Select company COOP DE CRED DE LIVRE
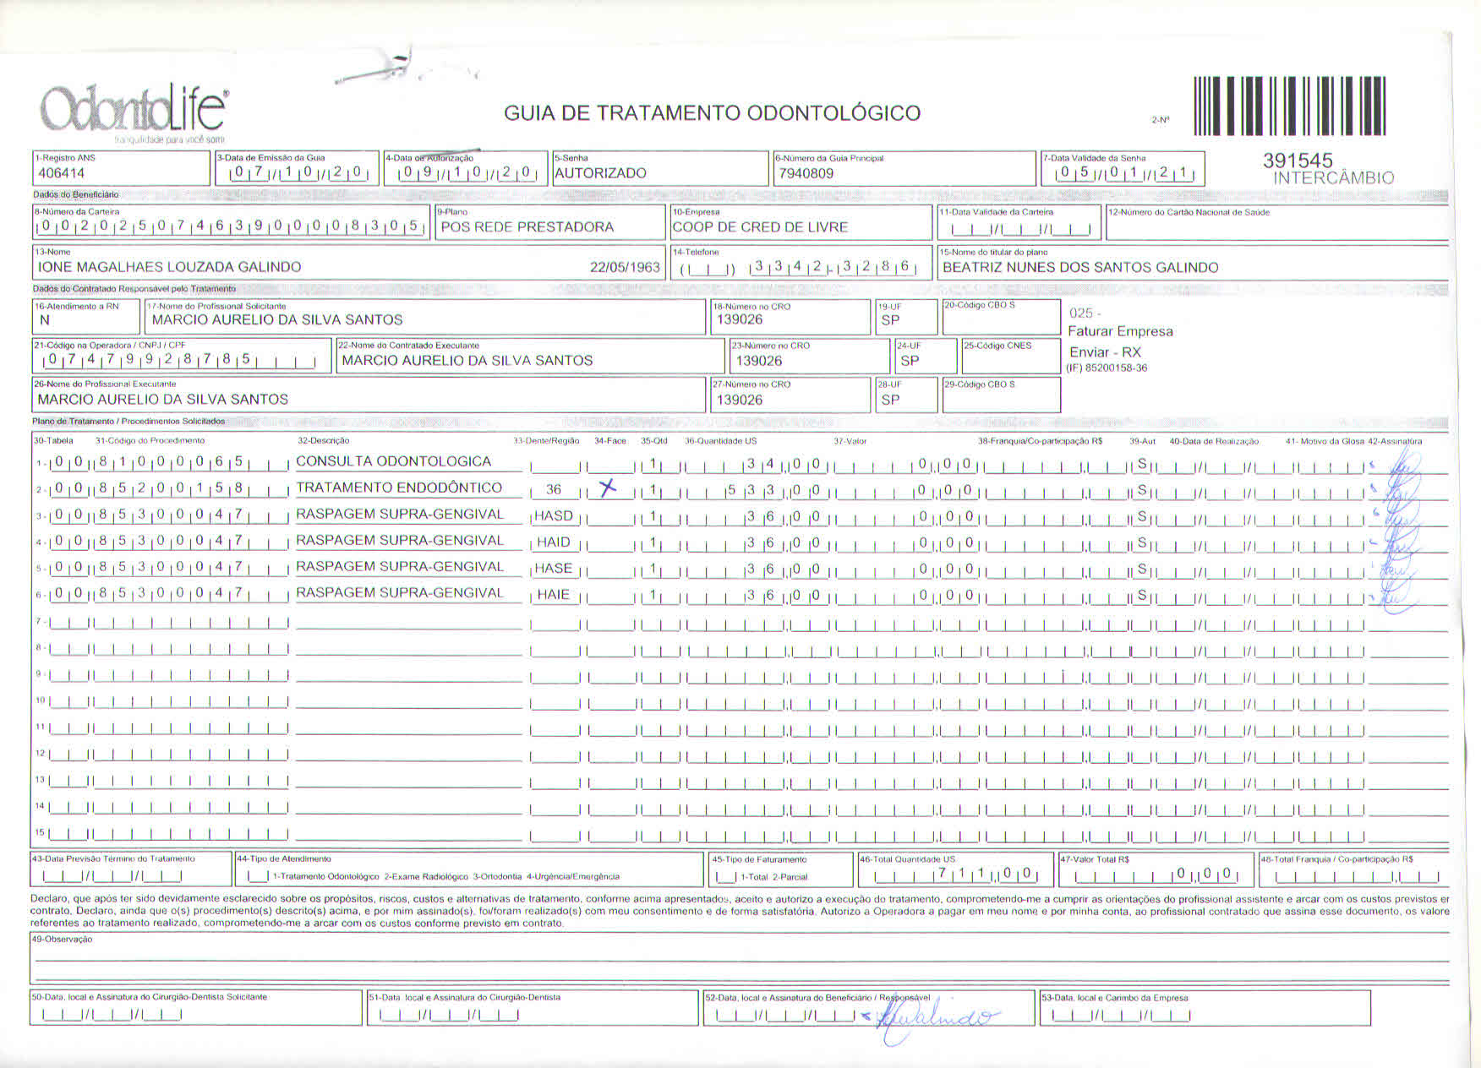The image size is (1481, 1068). click(x=760, y=227)
